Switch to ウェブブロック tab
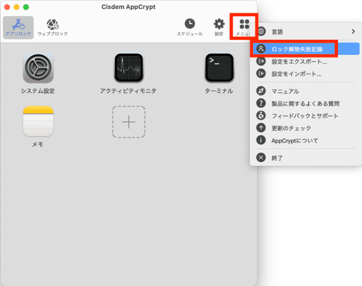362x286 pixels. point(53,28)
